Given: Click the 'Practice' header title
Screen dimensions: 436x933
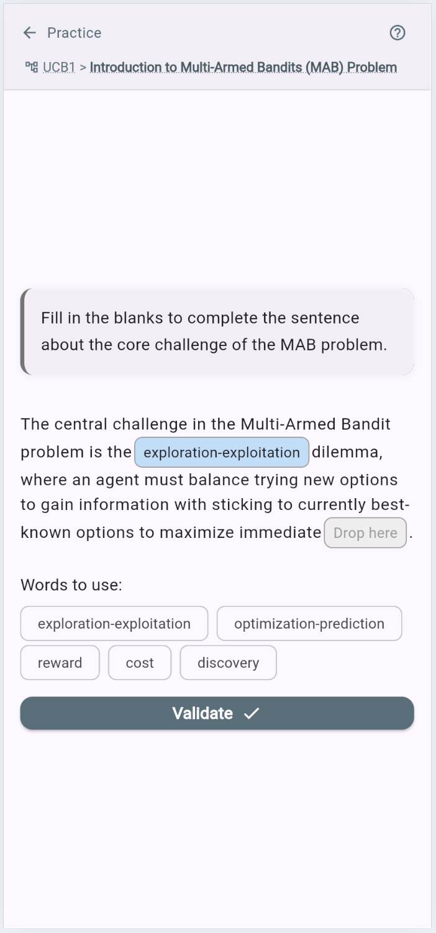Looking at the screenshot, I should [74, 33].
